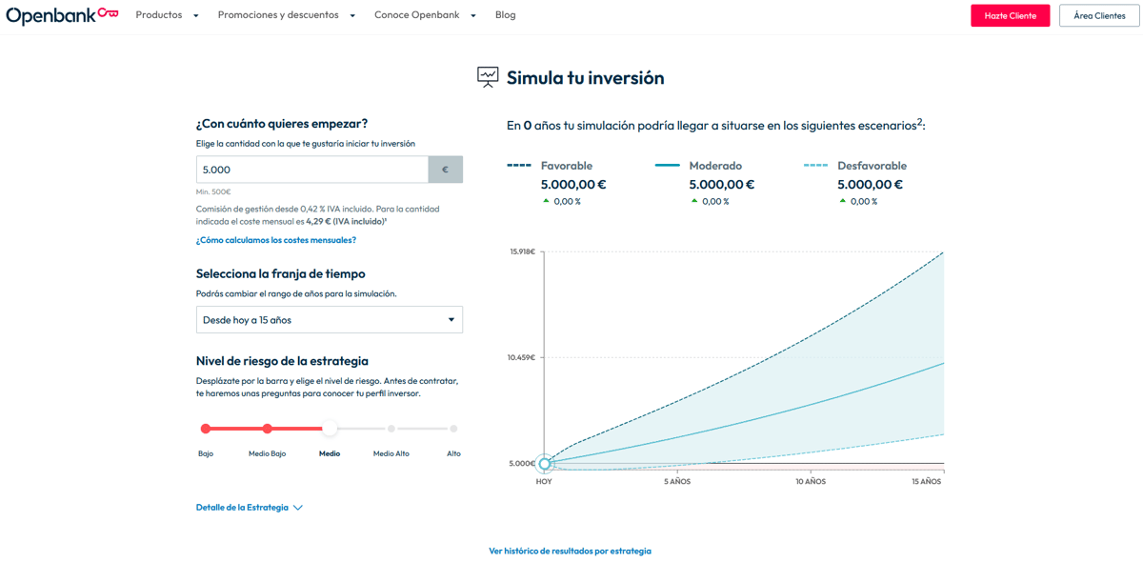The image size is (1143, 562).
Task: Expand the Productos menu chevron
Action: 197,15
